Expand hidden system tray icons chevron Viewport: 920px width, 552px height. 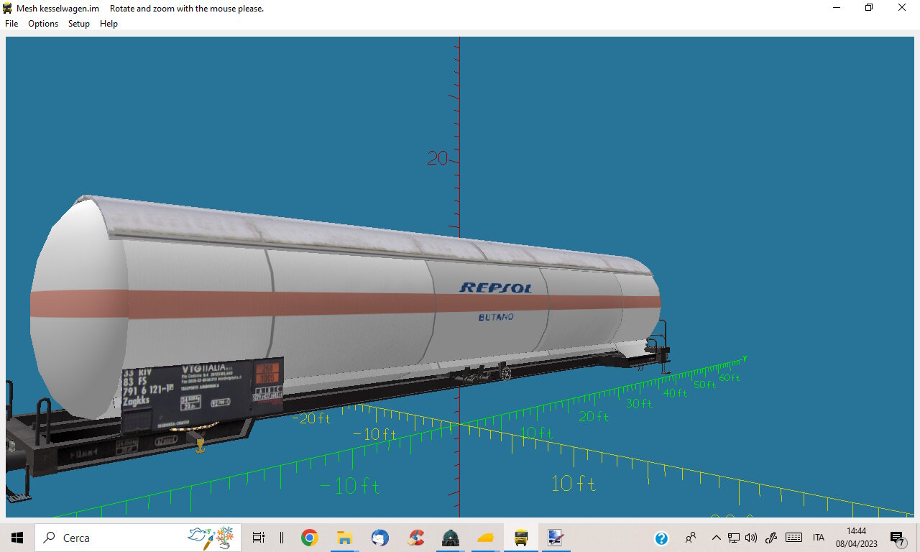[716, 538]
